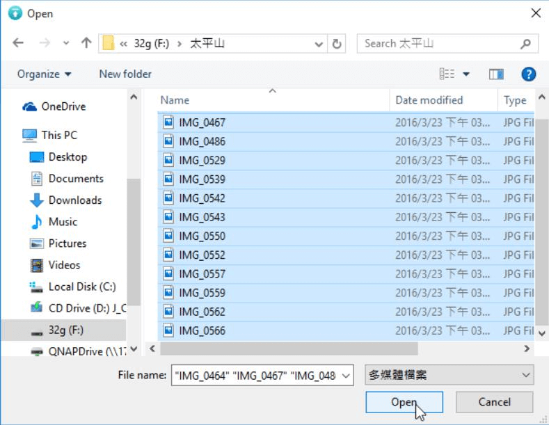
Task: Click the Back navigation arrow
Action: 18,43
